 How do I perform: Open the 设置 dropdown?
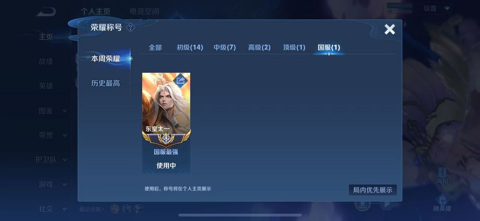435,8
